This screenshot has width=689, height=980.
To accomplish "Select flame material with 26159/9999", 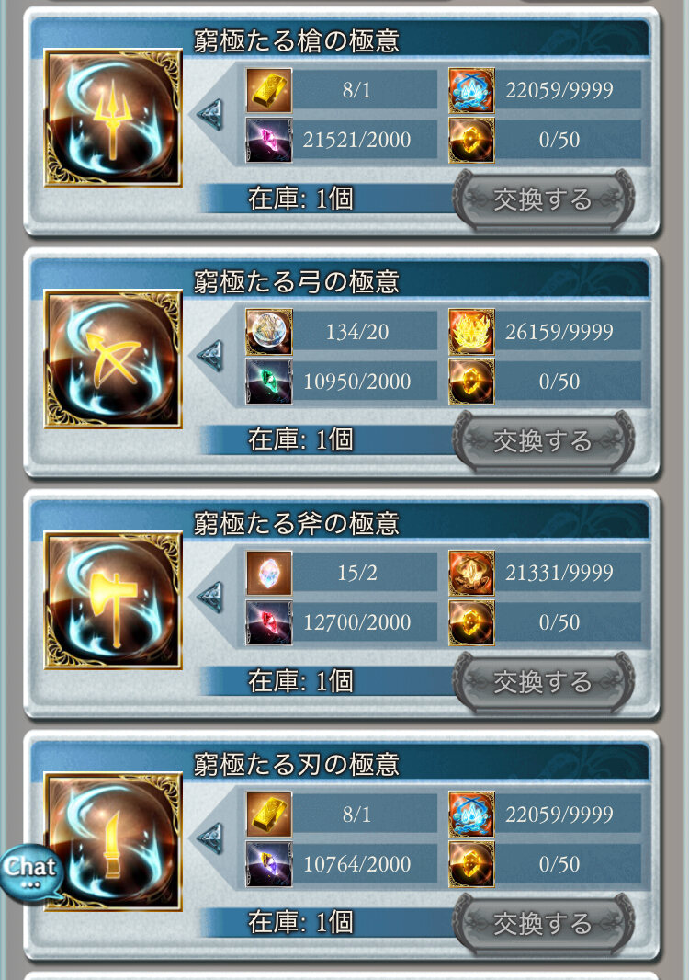I will coord(471,332).
